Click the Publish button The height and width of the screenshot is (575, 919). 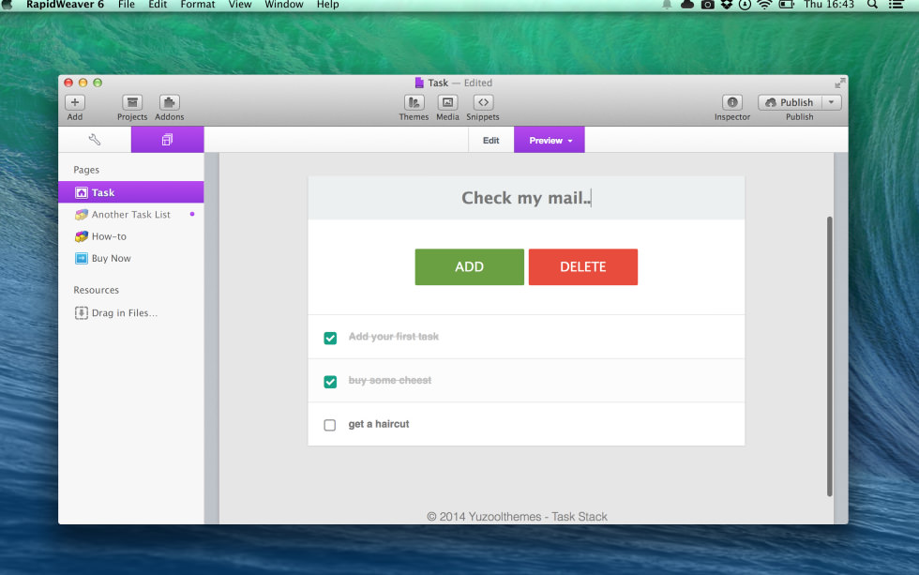pos(790,102)
